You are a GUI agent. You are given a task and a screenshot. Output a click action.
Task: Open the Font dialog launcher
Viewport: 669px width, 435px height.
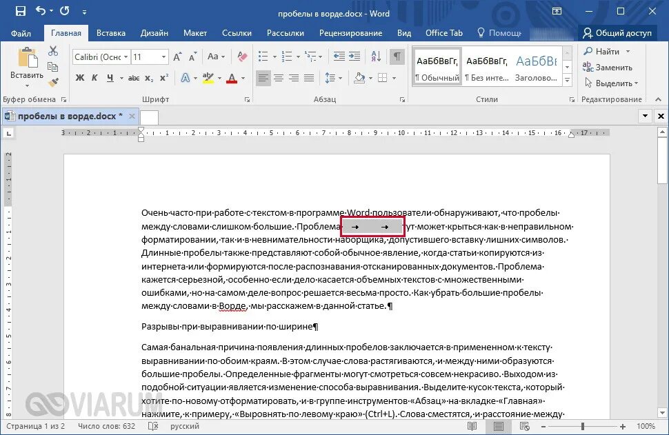pyautogui.click(x=247, y=100)
